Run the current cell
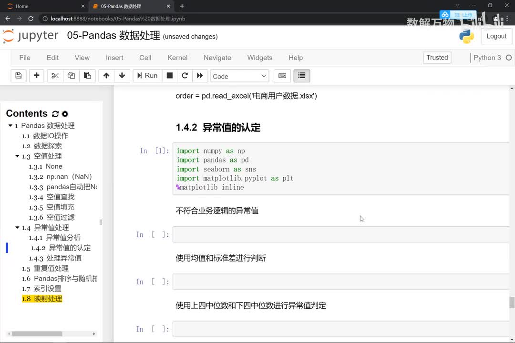Viewport: 515px width, 343px height. click(147, 76)
